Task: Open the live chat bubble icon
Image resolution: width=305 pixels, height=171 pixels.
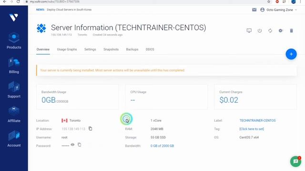Action: tap(295, 161)
